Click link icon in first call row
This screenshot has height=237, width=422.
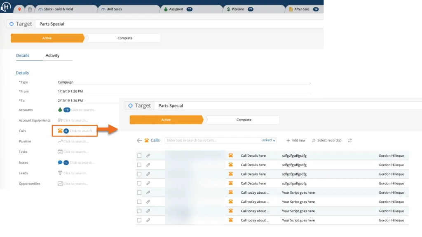pos(148,156)
